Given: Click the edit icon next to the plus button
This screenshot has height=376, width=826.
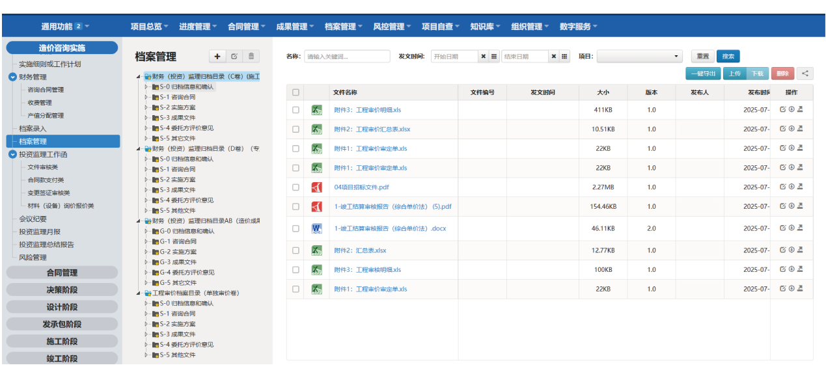Looking at the screenshot, I should pos(234,57).
